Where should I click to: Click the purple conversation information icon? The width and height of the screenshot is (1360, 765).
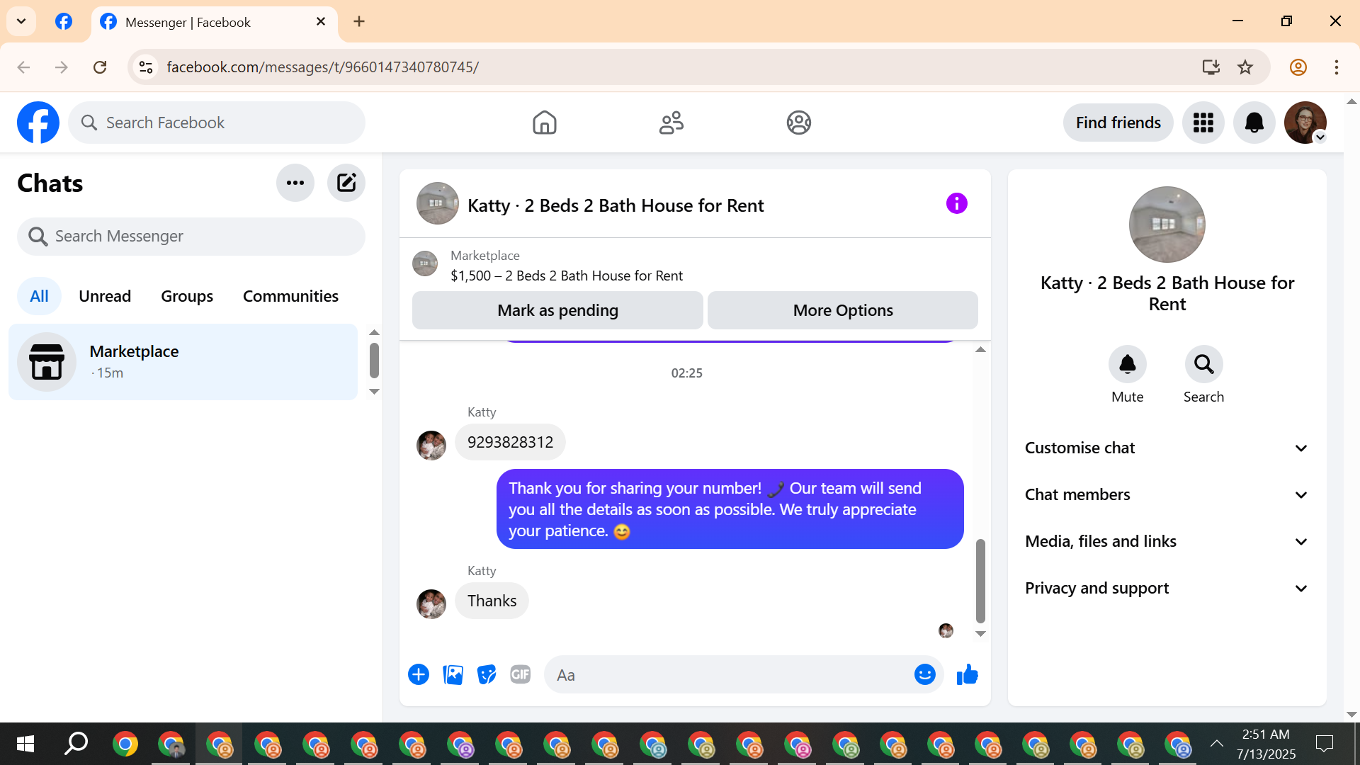click(956, 204)
